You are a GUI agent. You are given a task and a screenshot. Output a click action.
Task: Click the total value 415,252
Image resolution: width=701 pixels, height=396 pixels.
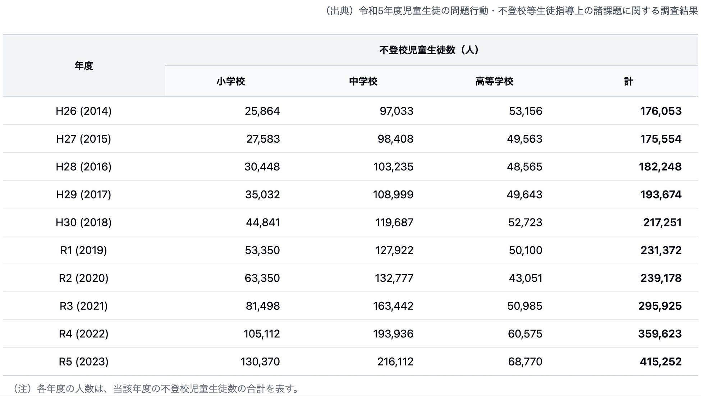660,362
